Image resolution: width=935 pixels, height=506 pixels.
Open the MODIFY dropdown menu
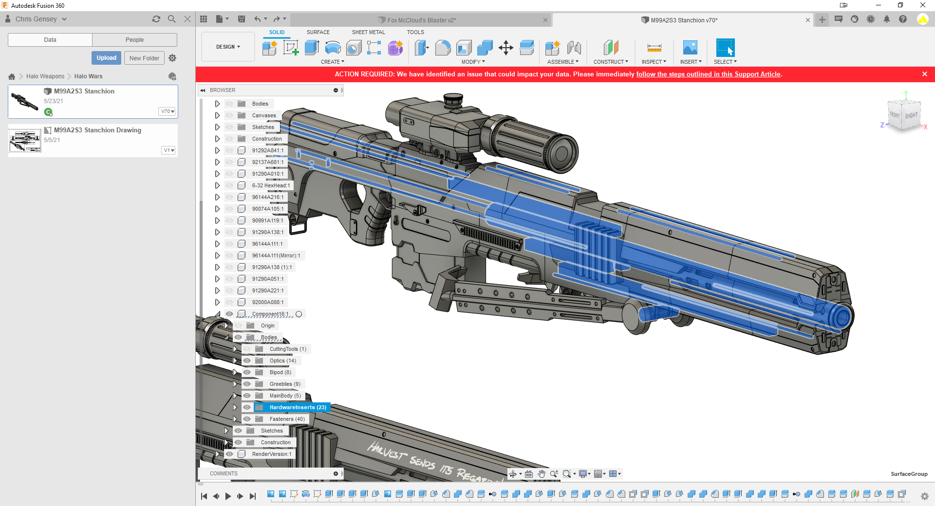(473, 62)
